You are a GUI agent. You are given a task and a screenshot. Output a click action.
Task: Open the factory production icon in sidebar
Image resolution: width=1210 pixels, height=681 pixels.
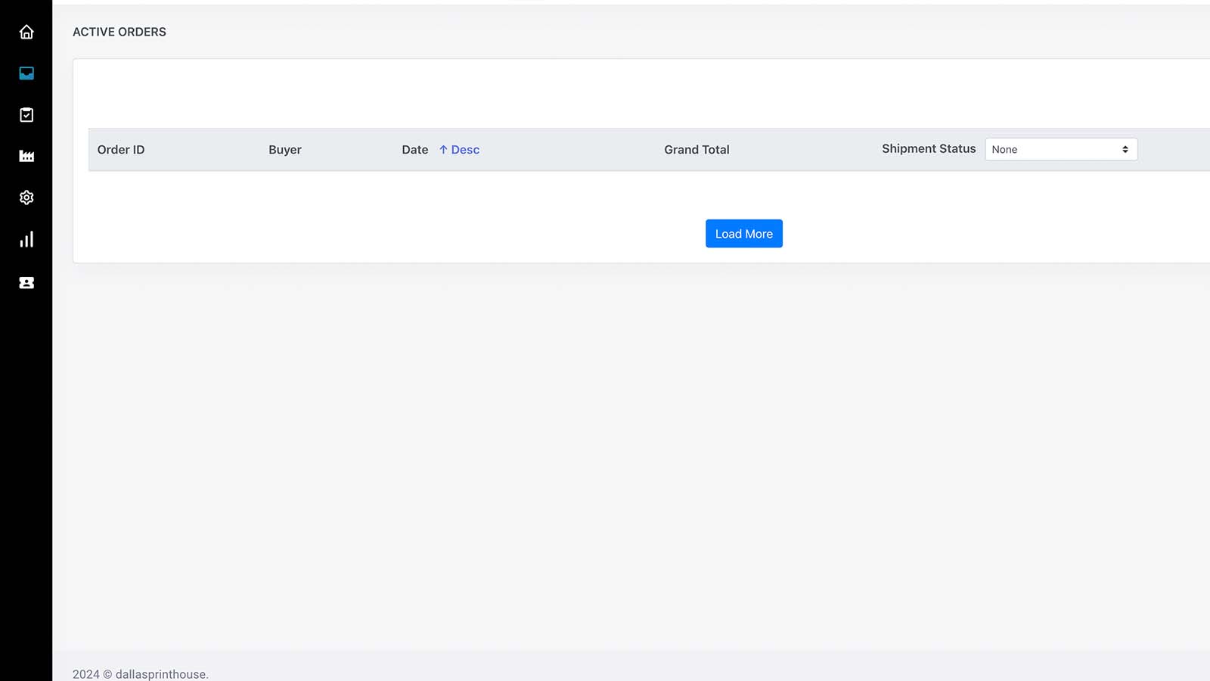pyautogui.click(x=26, y=156)
